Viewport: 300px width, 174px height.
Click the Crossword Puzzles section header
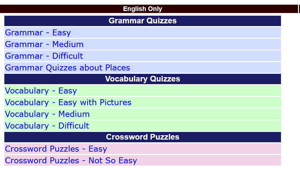click(x=142, y=137)
